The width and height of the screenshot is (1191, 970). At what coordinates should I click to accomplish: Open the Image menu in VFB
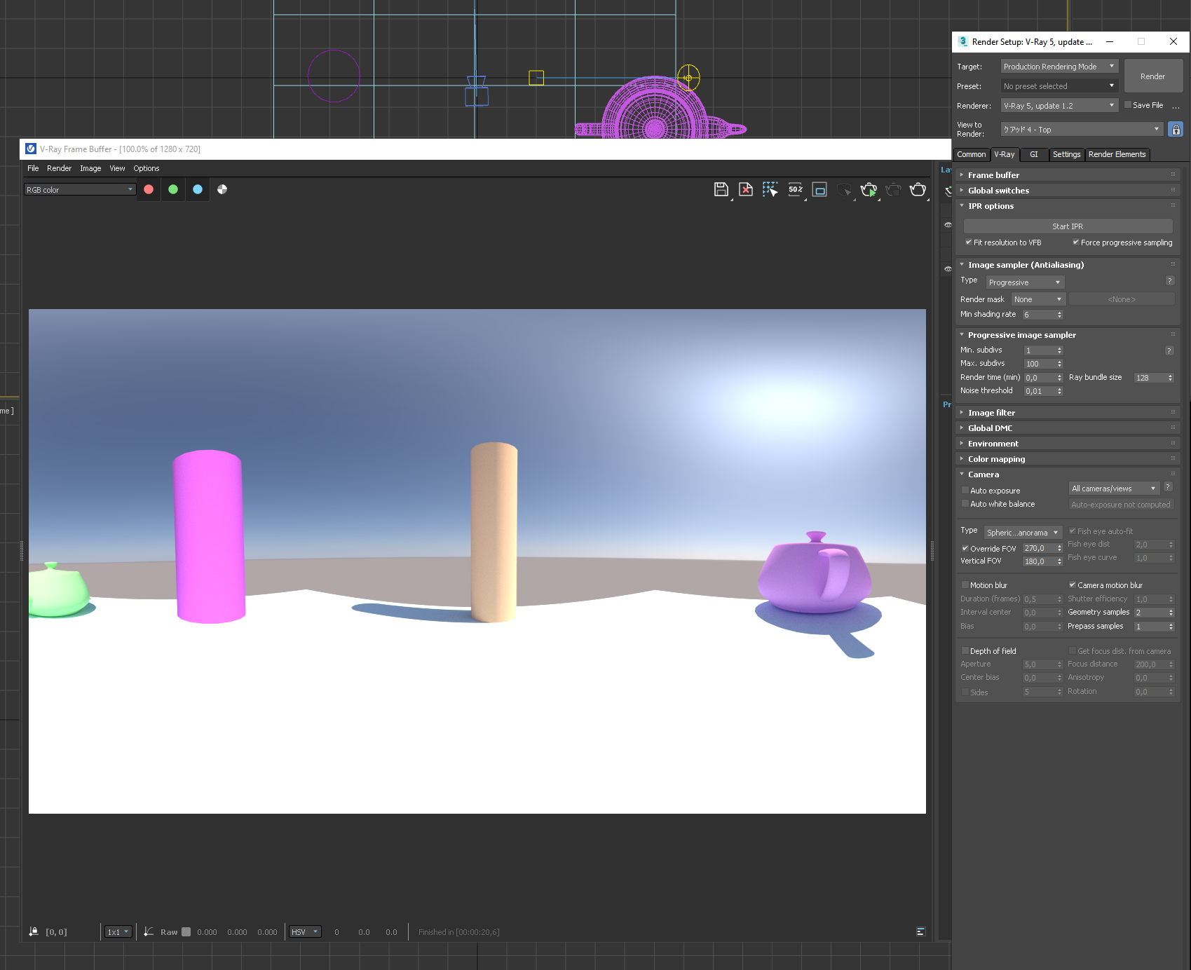90,168
